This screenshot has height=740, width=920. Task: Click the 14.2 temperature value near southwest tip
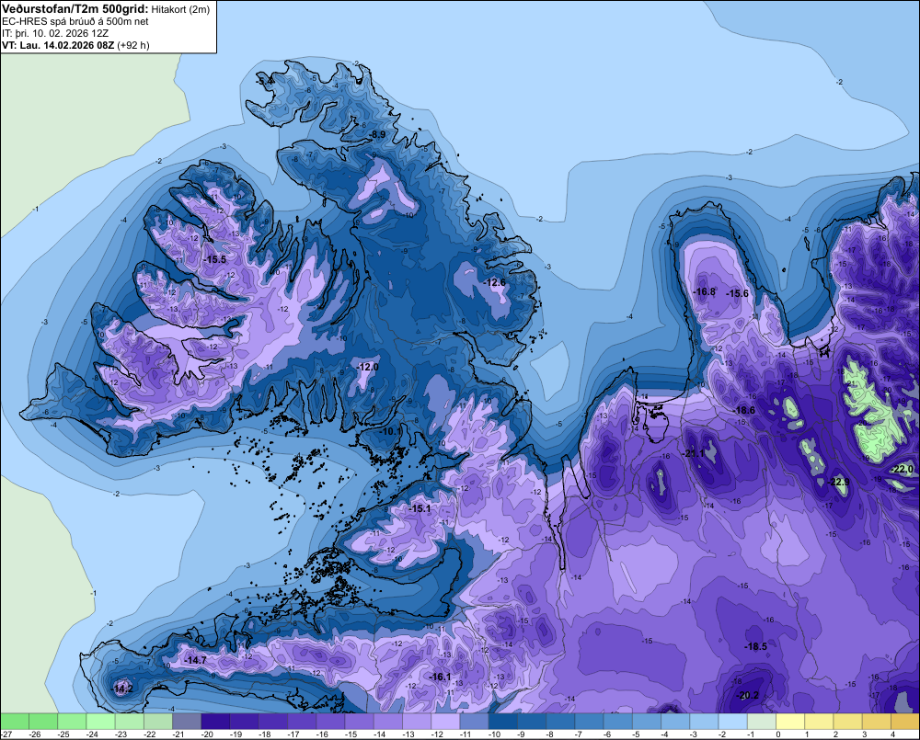coord(124,689)
